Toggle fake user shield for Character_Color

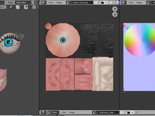[x=121, y=112]
